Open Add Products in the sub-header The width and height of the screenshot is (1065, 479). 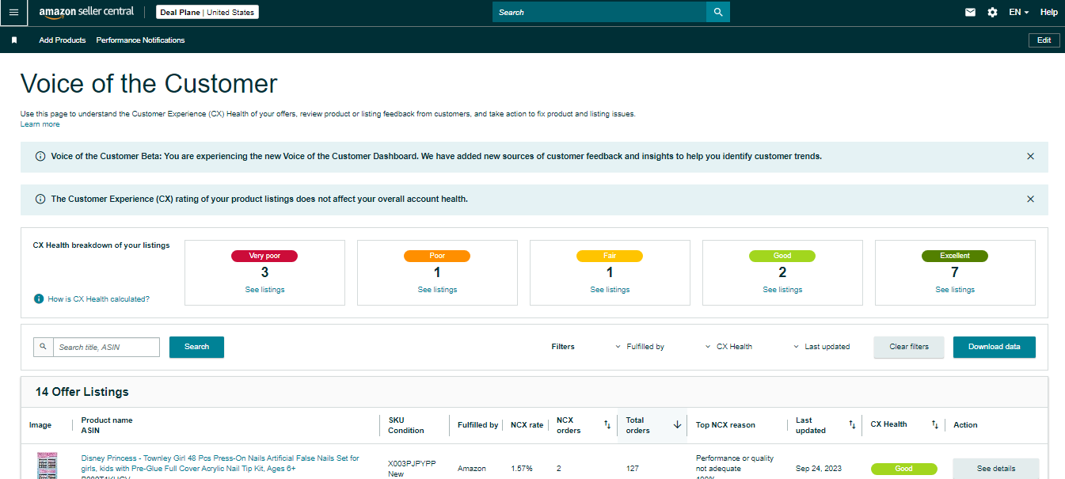(63, 40)
